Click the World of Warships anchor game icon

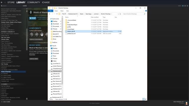click(x=31, y=12)
